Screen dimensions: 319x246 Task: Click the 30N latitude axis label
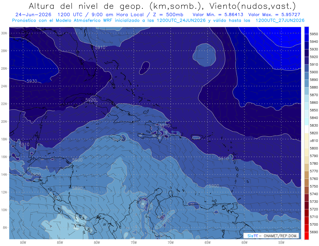4,33
